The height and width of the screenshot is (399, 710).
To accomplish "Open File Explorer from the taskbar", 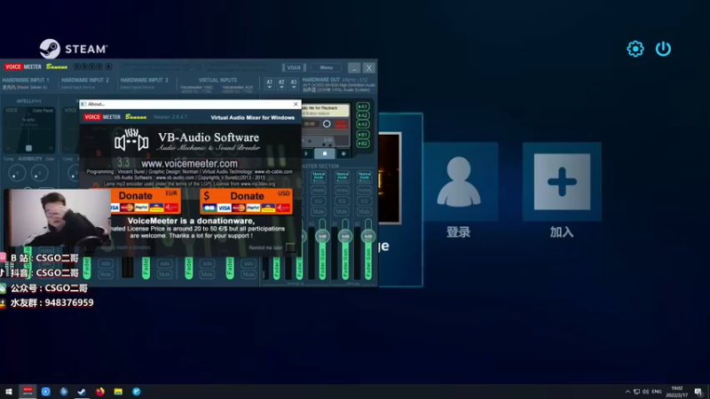I will click(x=118, y=391).
